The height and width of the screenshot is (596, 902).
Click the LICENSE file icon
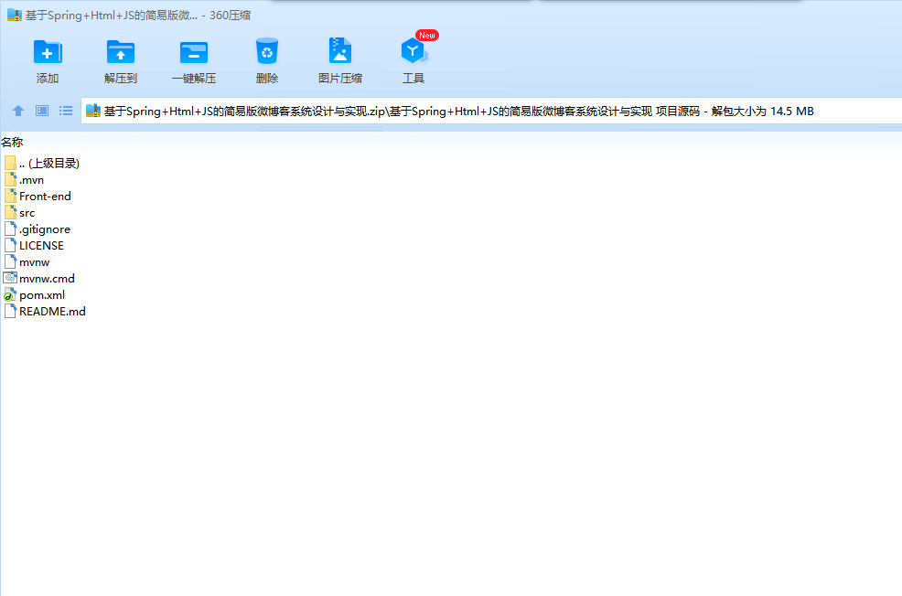pyautogui.click(x=10, y=245)
